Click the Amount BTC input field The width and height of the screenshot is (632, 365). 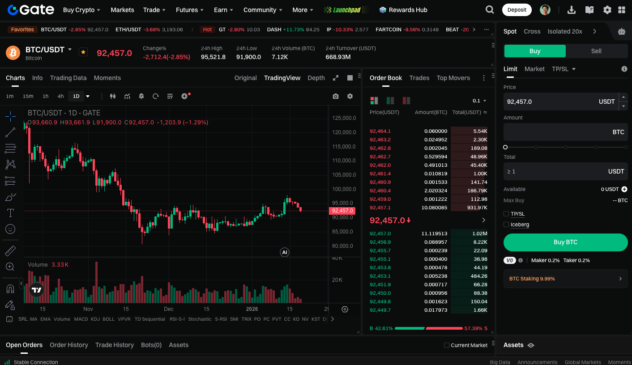pos(566,132)
